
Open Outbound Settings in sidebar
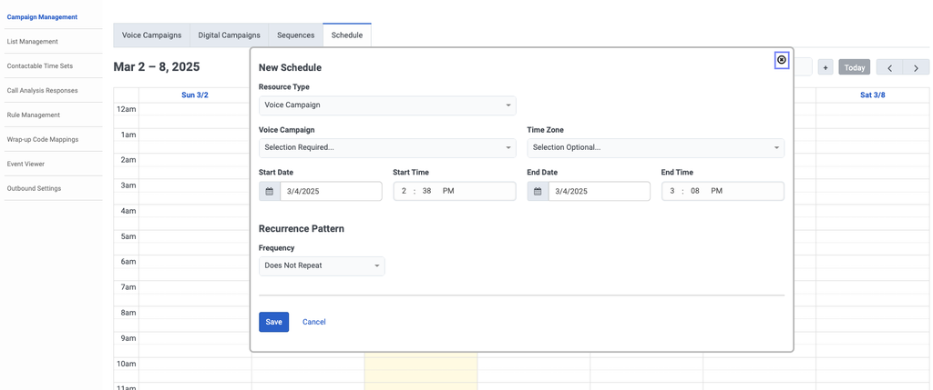click(x=35, y=188)
